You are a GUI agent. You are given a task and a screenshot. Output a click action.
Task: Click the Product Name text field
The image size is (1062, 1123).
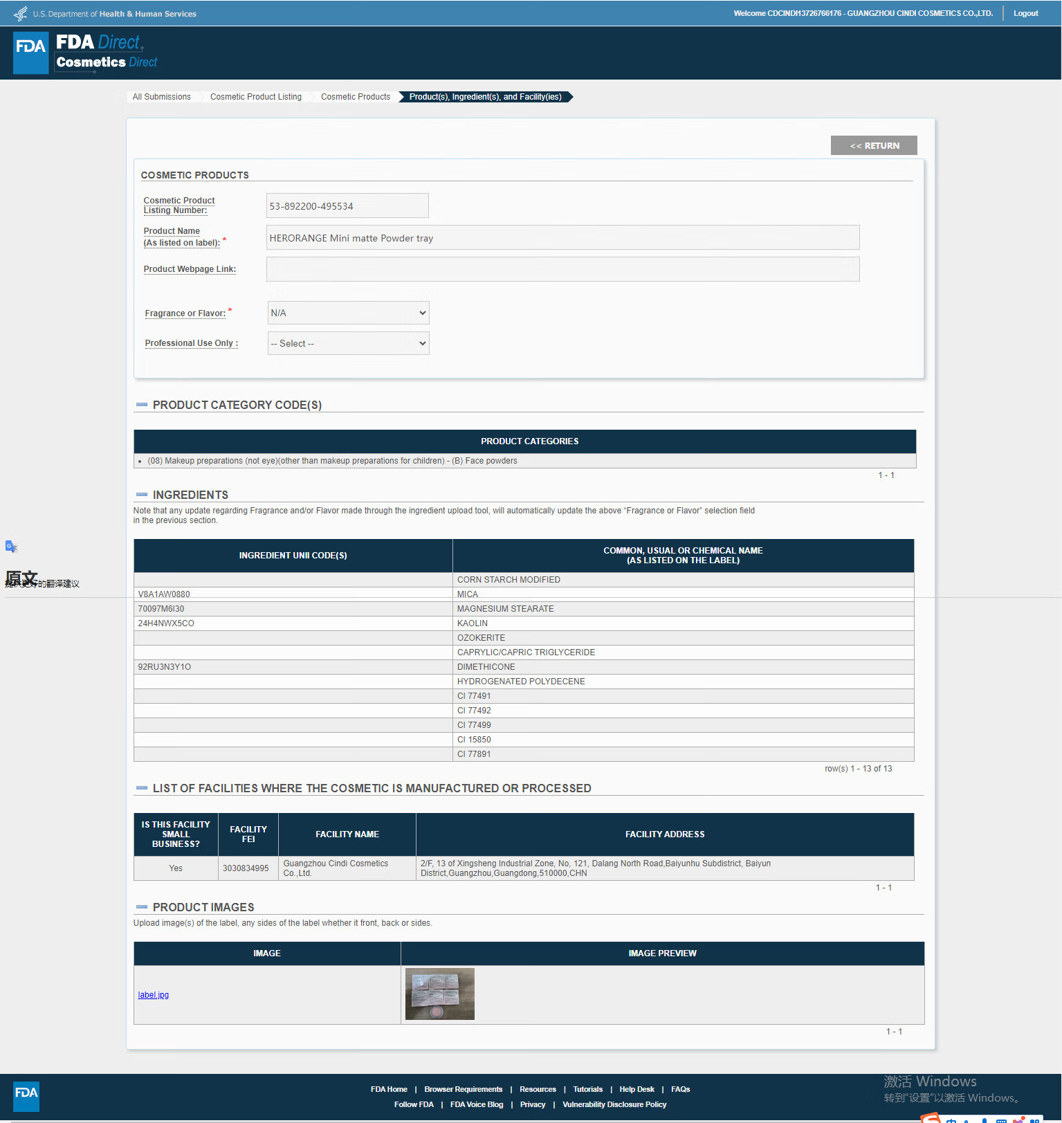[x=562, y=237]
